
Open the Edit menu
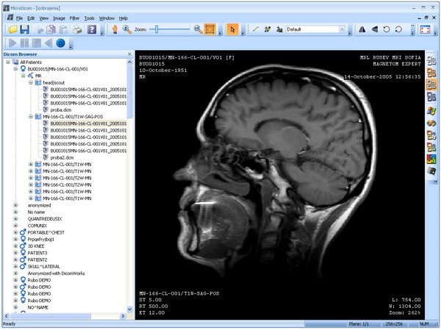tap(31, 18)
